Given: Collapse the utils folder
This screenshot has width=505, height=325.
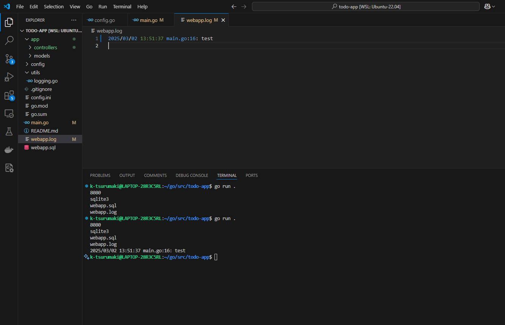Looking at the screenshot, I should (27, 72).
